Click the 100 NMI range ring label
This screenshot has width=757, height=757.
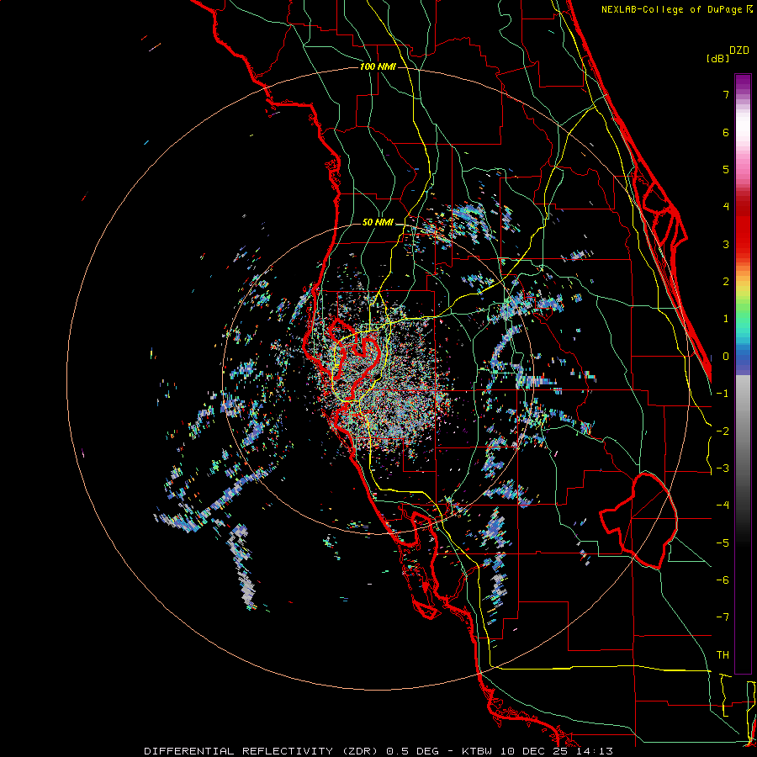(x=378, y=66)
